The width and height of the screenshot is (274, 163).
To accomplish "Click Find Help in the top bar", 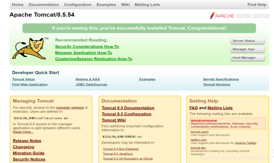I will pyautogui.click(x=257, y=5).
